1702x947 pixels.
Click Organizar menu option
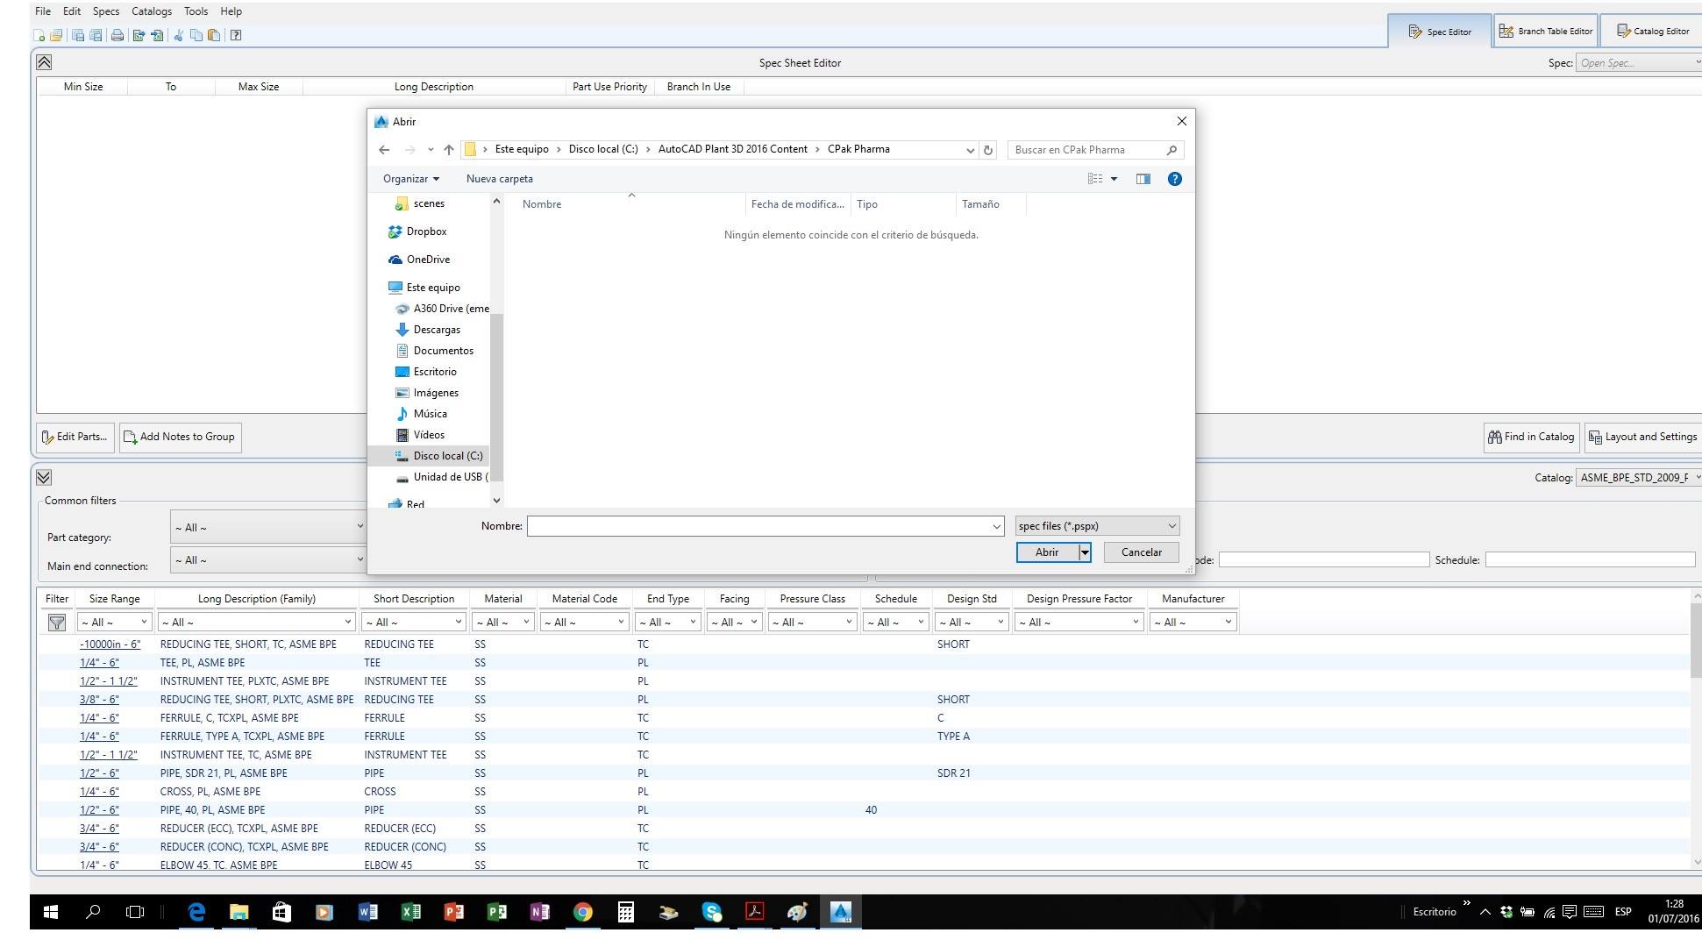[409, 178]
